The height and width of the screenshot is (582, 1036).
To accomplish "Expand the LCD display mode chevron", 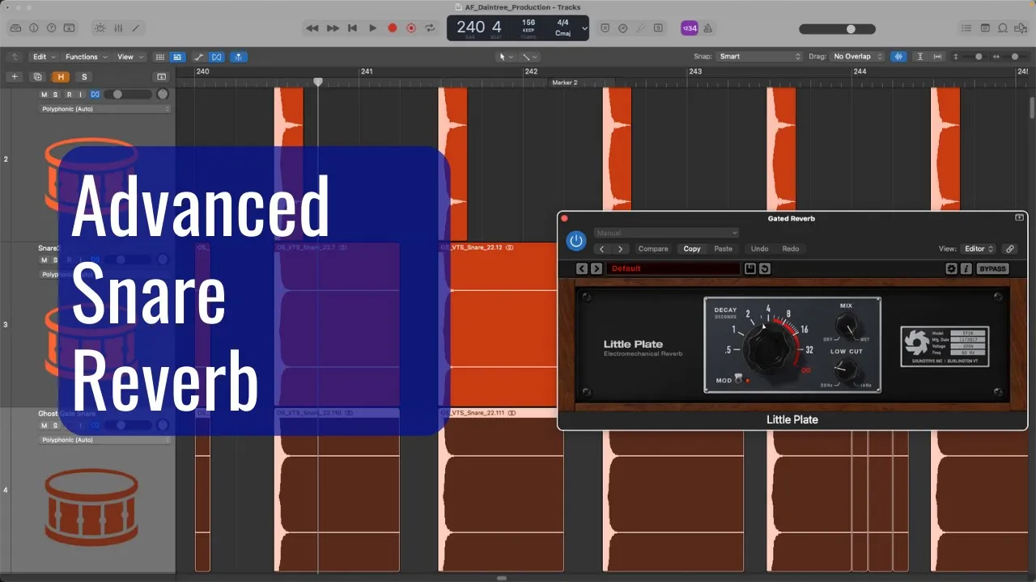I will 584,27.
